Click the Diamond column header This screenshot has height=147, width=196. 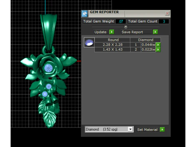click(145, 40)
